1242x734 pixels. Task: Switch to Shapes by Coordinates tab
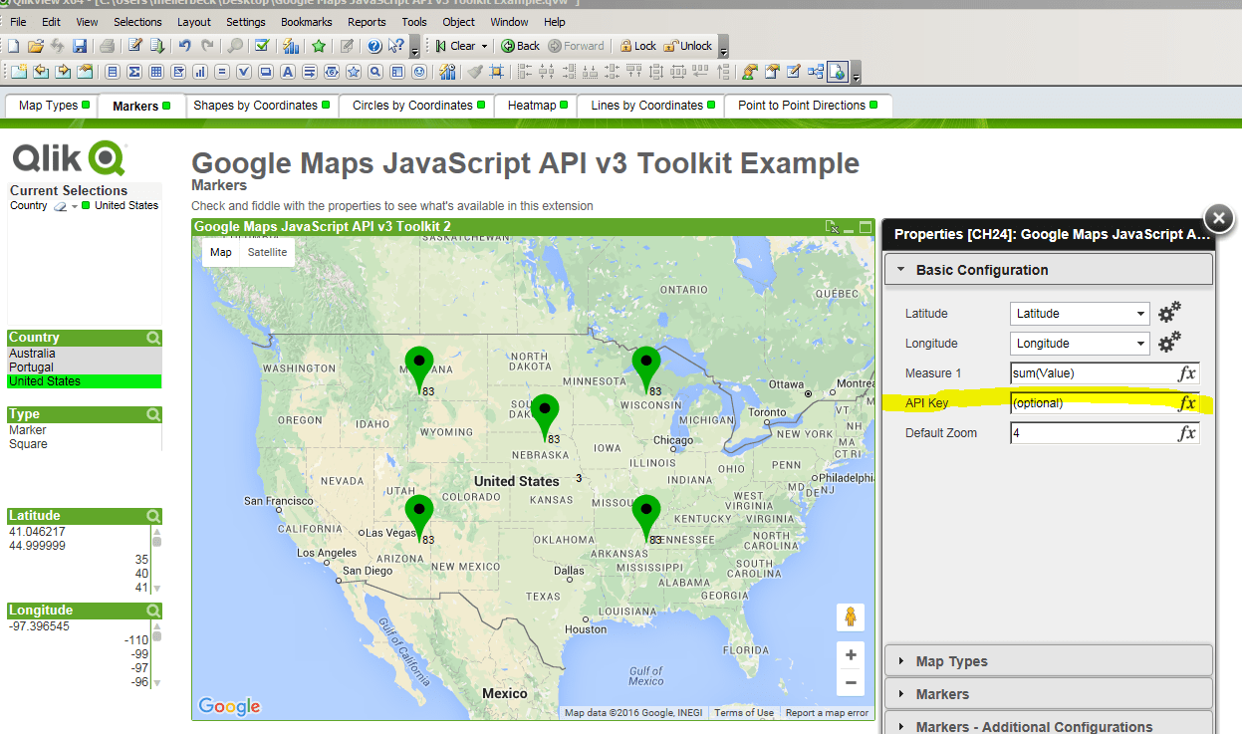(x=261, y=106)
